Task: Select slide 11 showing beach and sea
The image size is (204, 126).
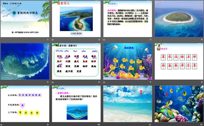Action: (x=128, y=104)
